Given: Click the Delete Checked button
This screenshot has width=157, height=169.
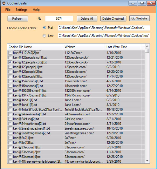Looking at the screenshot, I should pos(113,19).
